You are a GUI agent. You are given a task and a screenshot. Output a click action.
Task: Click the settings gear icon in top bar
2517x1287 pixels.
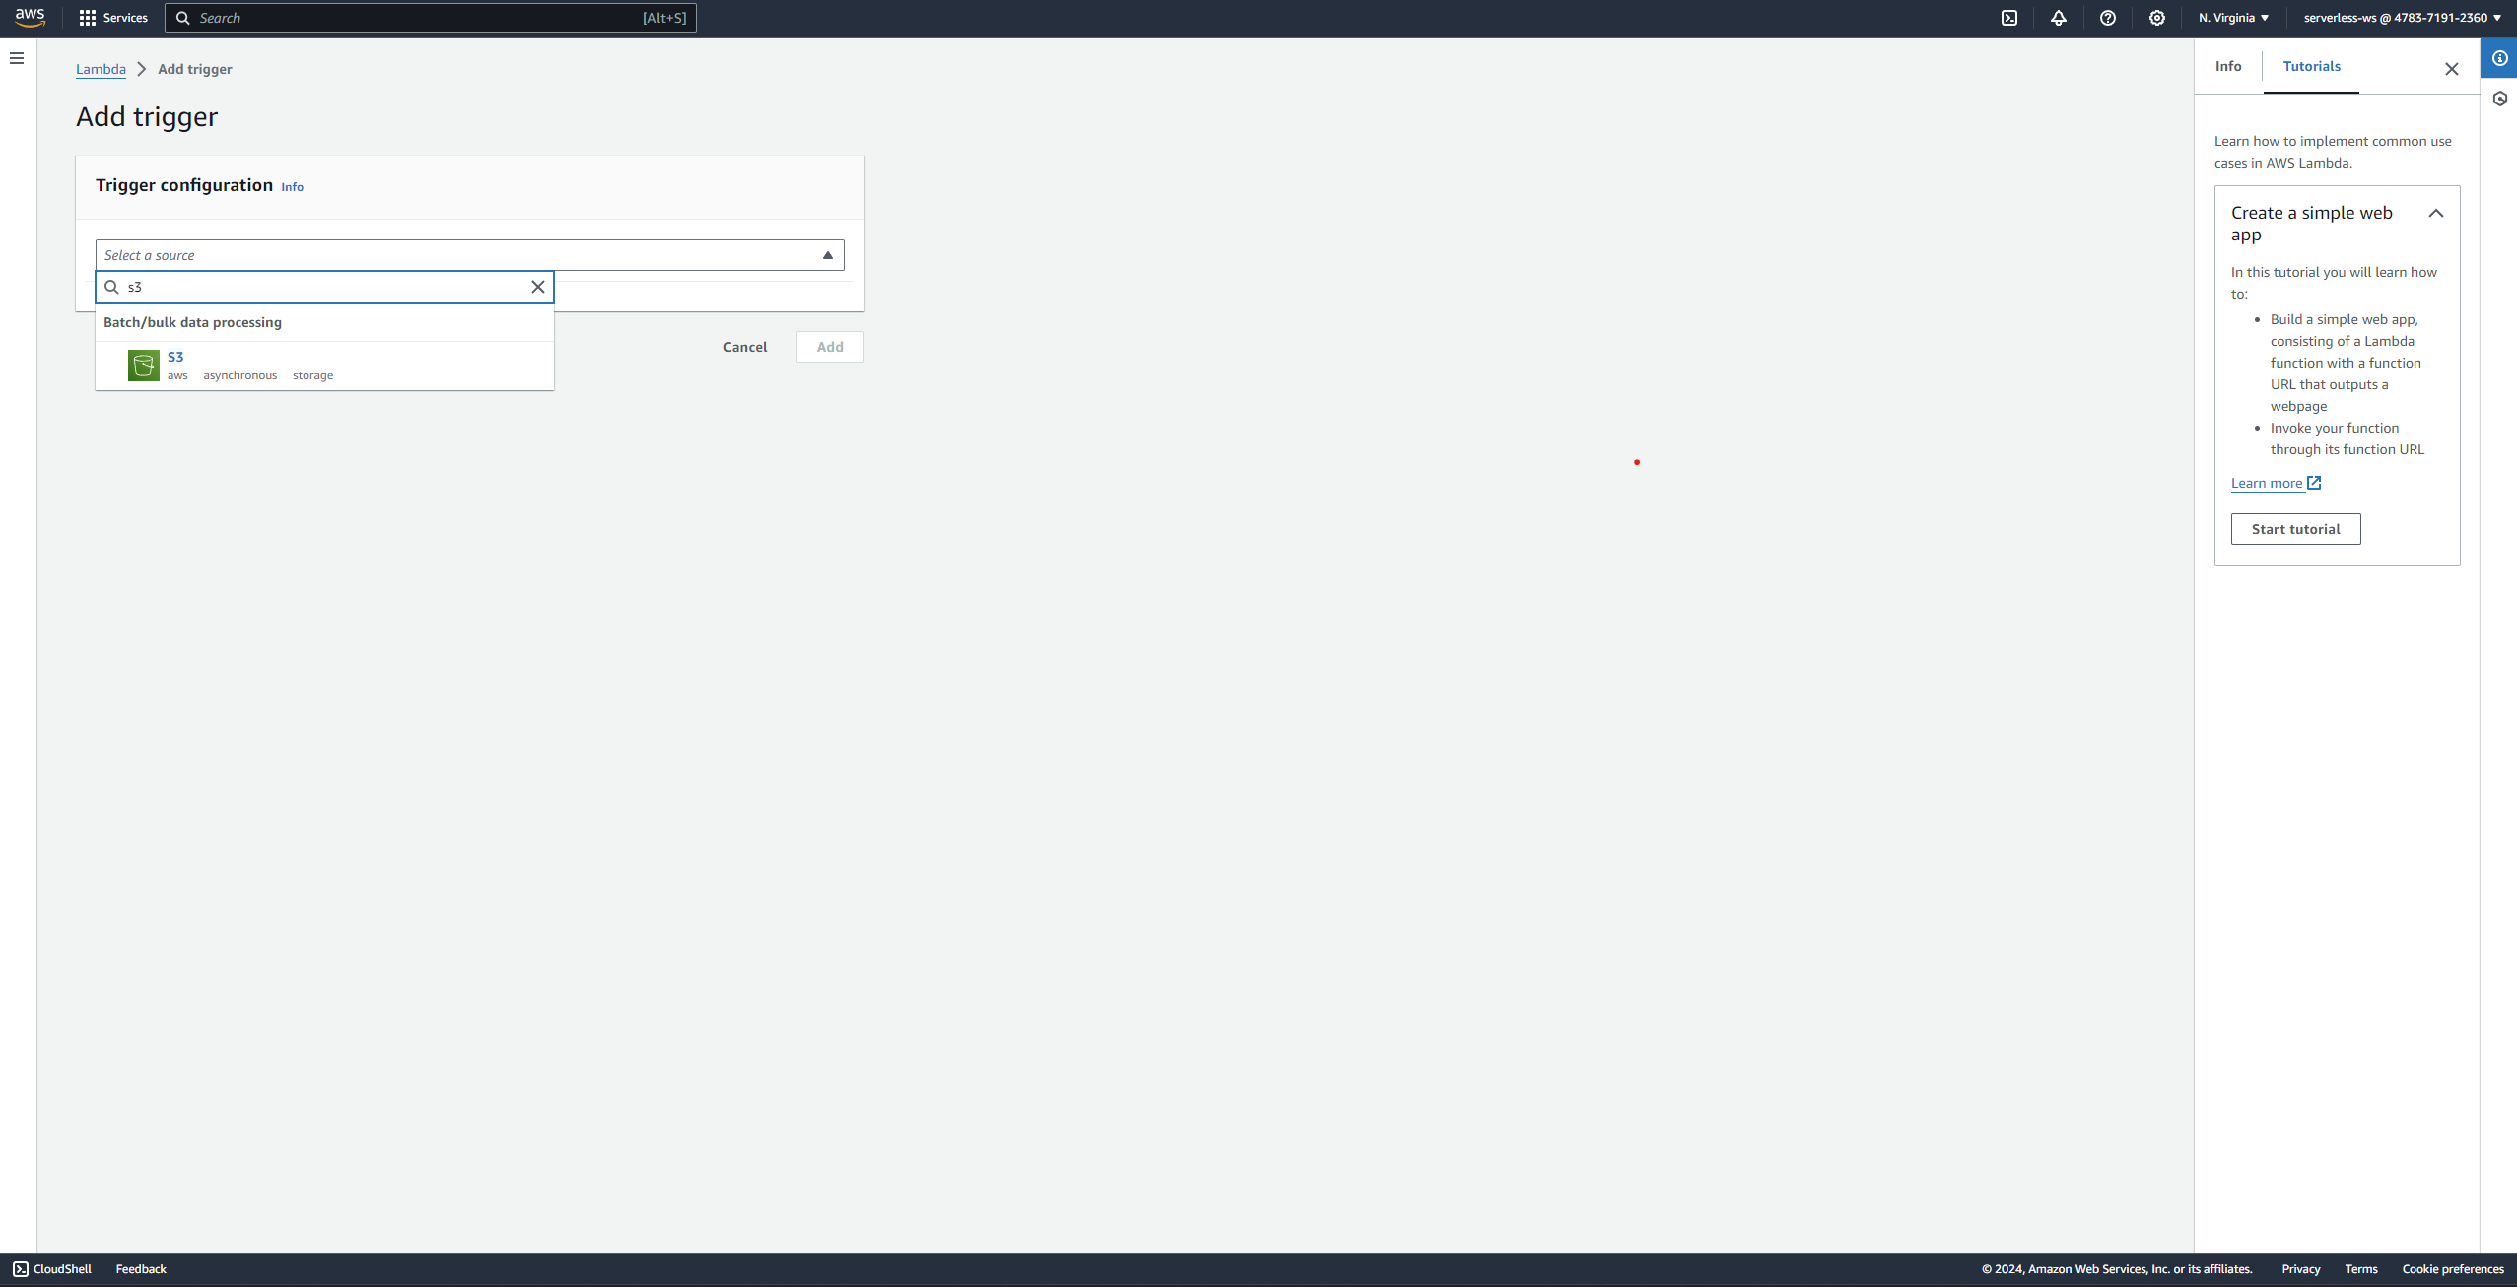2154,18
